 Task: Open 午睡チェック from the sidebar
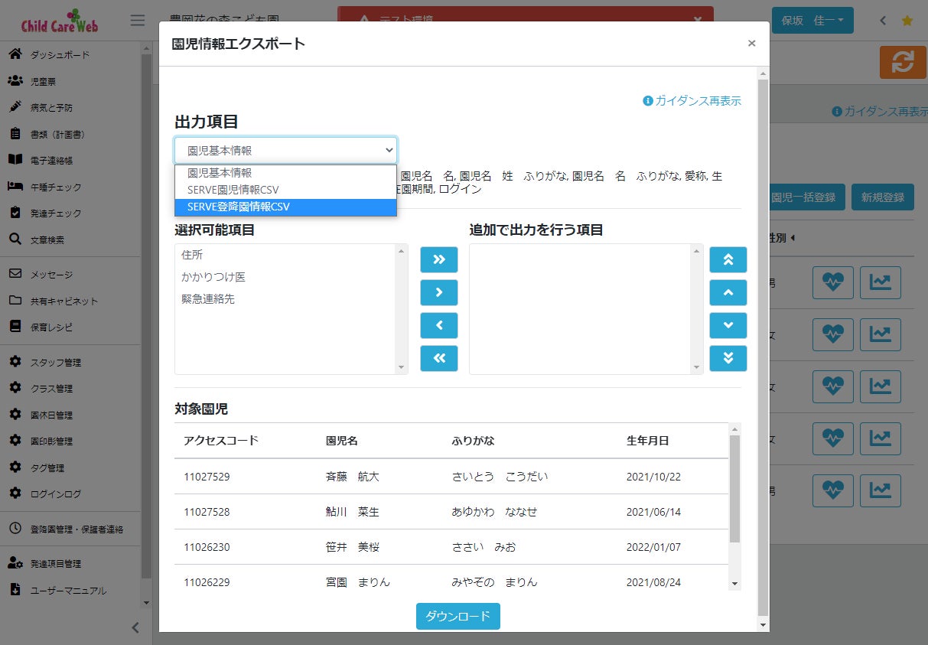tap(56, 187)
